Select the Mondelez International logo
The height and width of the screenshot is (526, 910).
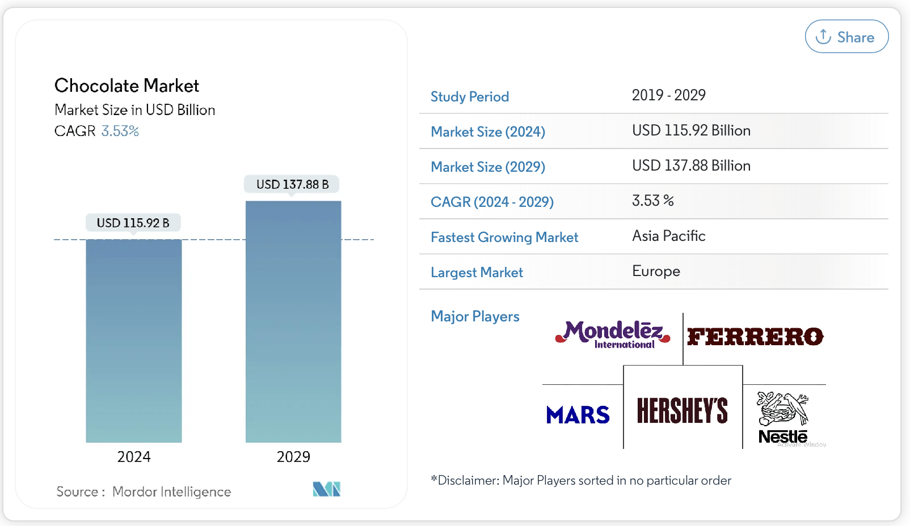click(612, 335)
